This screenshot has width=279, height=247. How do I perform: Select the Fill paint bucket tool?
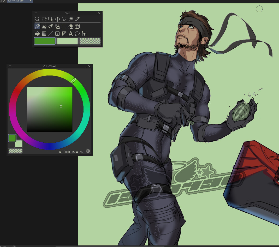37,33
